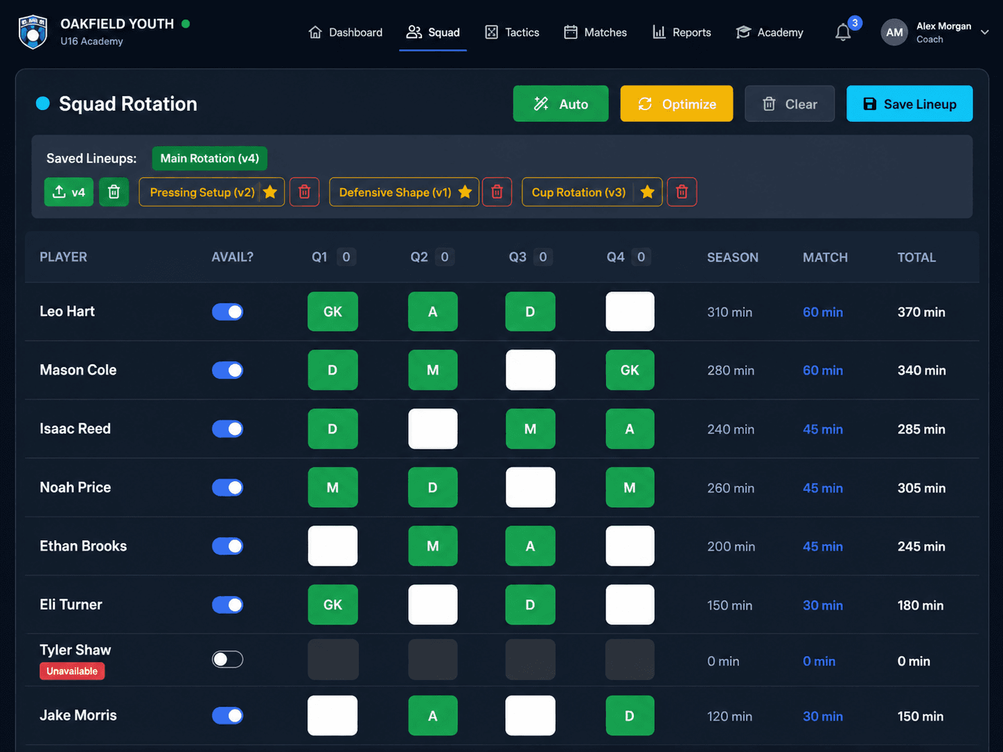The height and width of the screenshot is (752, 1003).
Task: Click Save Lineup button
Action: (x=909, y=104)
